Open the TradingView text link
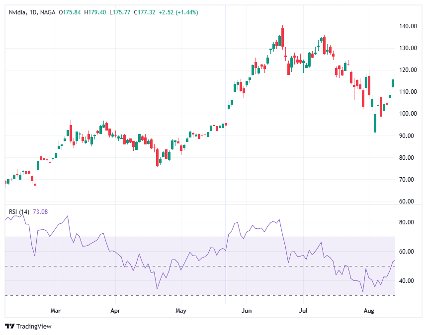The width and height of the screenshot is (427, 335). 34,326
